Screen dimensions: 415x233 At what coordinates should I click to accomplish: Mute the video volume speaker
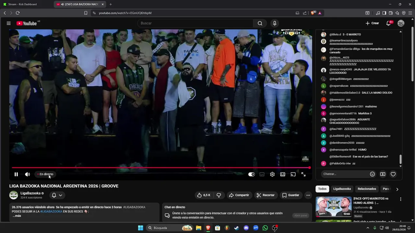click(27, 174)
